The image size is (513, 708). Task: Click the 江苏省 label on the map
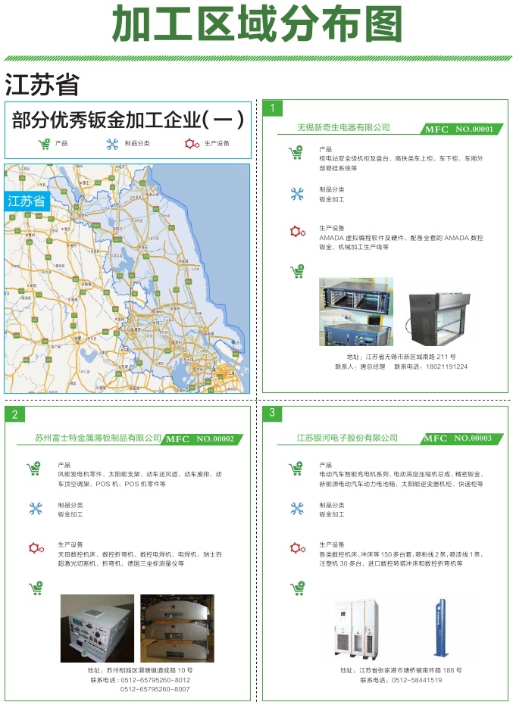coord(27,201)
